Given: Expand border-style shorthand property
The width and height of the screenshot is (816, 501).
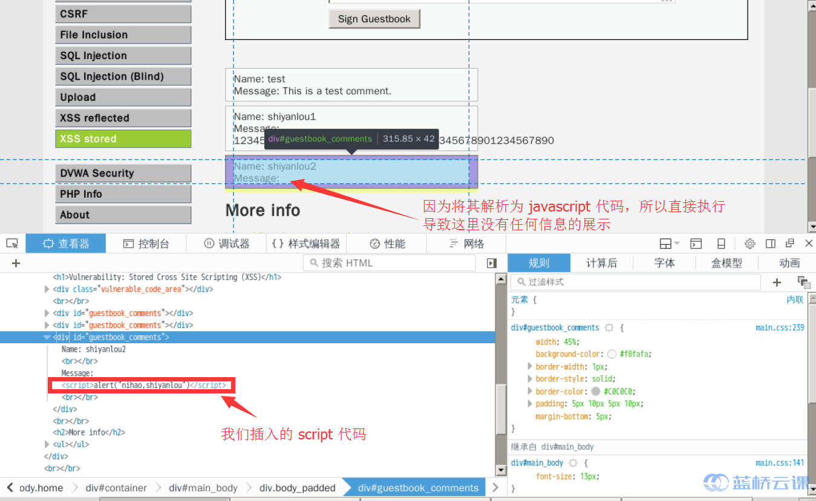Looking at the screenshot, I should (x=530, y=378).
